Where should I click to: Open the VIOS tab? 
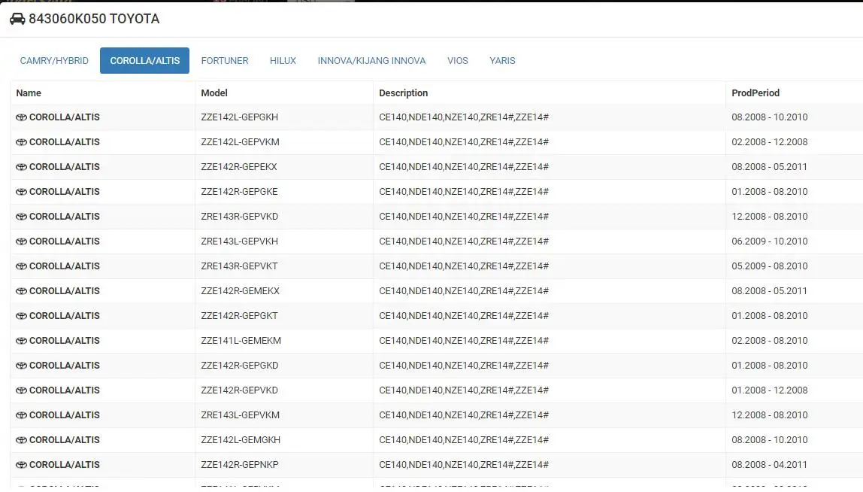tap(457, 61)
